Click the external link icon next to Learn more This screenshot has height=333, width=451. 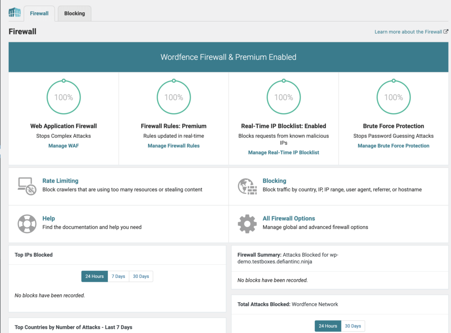(x=446, y=31)
